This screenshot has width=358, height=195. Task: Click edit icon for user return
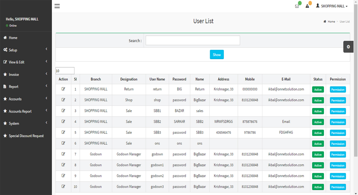(x=63, y=89)
